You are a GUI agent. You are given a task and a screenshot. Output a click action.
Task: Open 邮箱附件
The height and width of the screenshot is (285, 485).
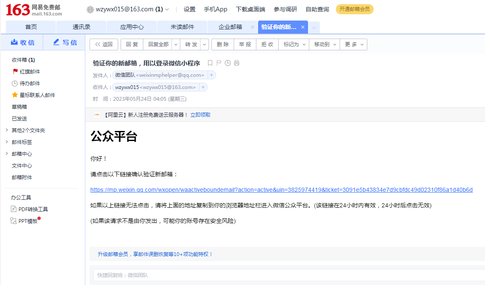click(x=22, y=177)
